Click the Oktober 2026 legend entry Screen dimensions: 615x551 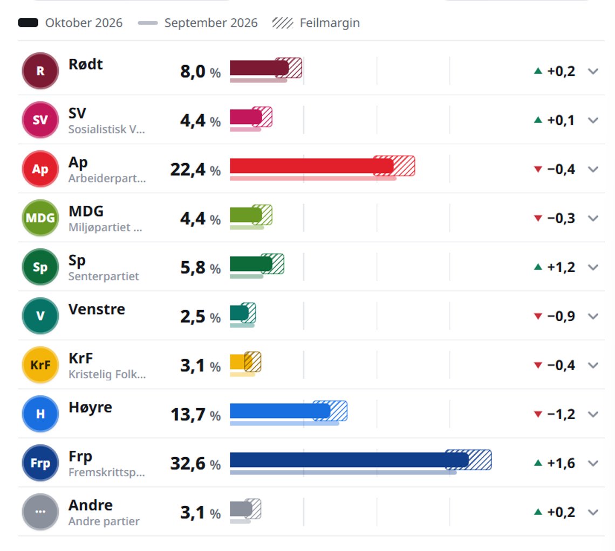click(x=71, y=23)
